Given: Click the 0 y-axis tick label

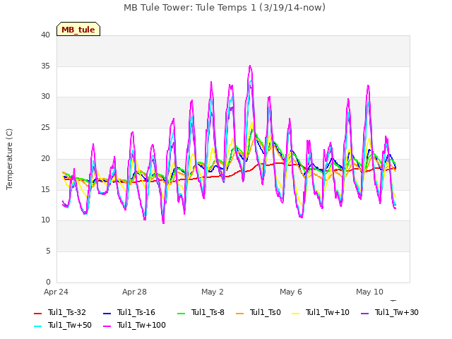Looking at the screenshot, I should [48, 282].
